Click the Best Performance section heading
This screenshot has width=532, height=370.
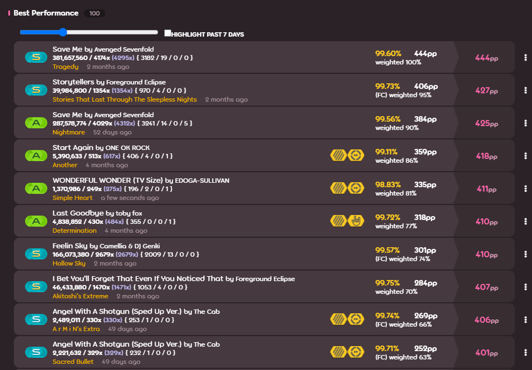pos(46,13)
